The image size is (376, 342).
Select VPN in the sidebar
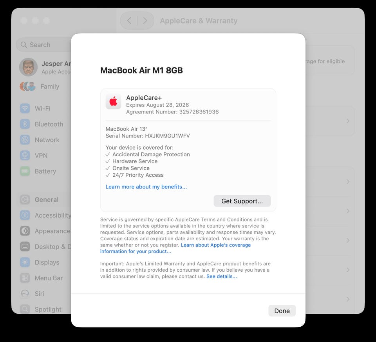click(41, 155)
